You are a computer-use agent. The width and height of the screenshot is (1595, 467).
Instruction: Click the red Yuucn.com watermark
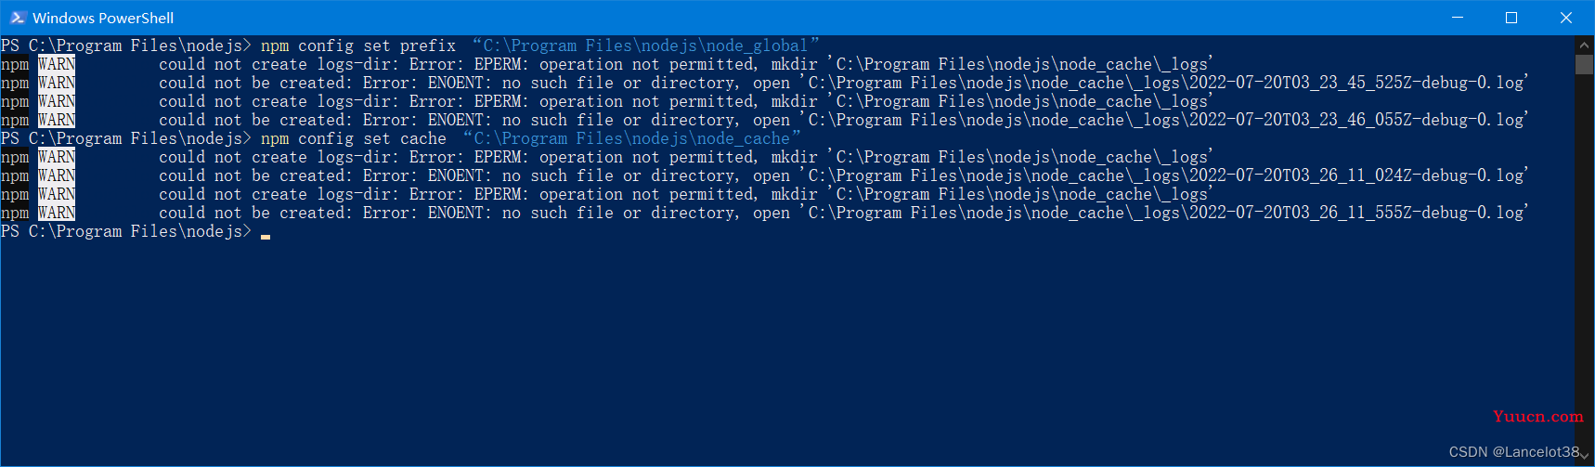click(x=1537, y=416)
